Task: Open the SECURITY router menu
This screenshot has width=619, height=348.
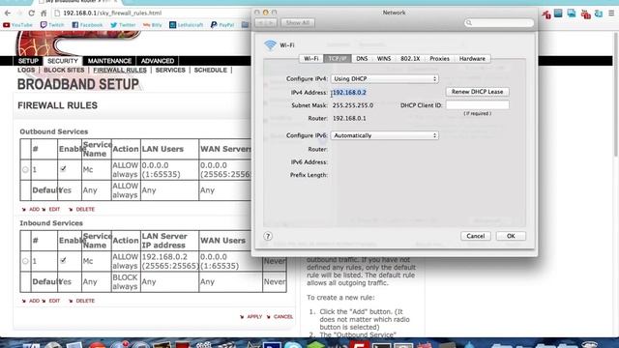Action: tap(62, 61)
